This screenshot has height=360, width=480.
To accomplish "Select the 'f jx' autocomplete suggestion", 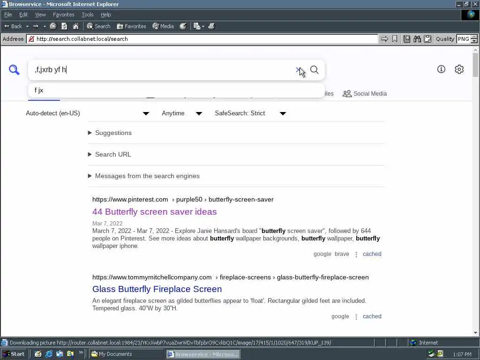I will 176,90.
